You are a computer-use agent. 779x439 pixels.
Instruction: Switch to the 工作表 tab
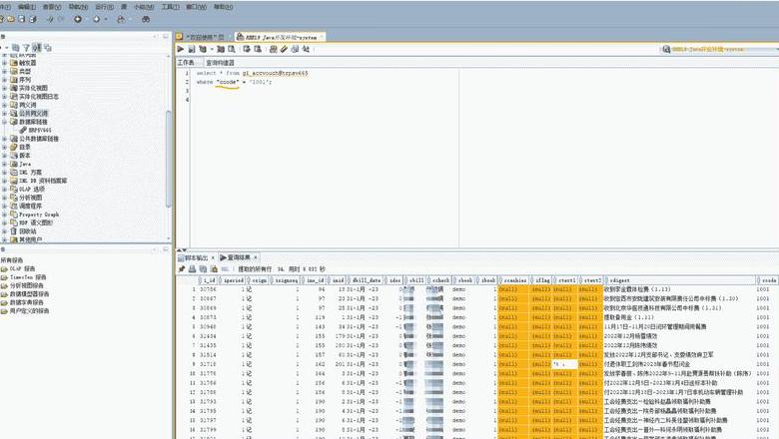click(x=186, y=63)
